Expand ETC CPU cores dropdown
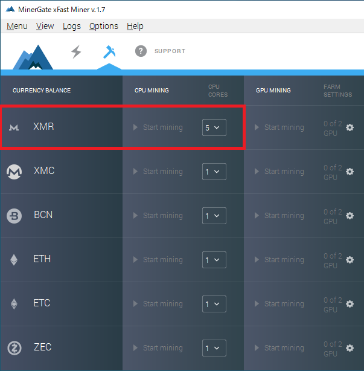 click(x=214, y=304)
